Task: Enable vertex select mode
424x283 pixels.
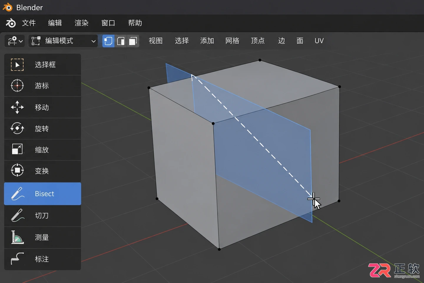Action: (x=108, y=41)
